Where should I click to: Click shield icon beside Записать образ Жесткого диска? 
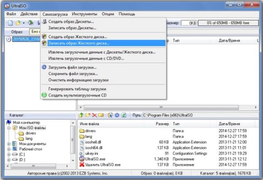click(44, 43)
